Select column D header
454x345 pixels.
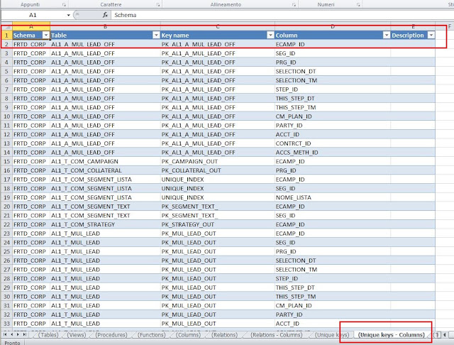tap(333, 26)
